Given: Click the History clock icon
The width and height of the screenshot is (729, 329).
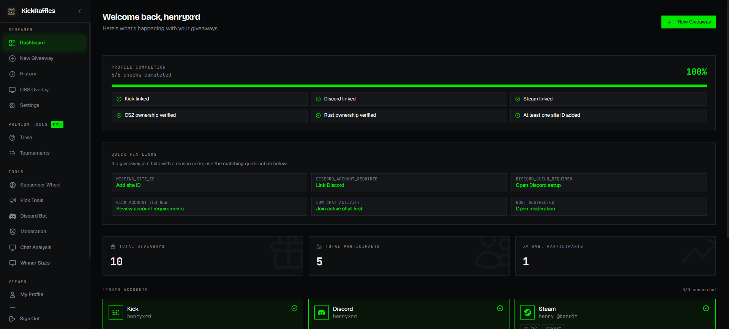Looking at the screenshot, I should 12,74.
